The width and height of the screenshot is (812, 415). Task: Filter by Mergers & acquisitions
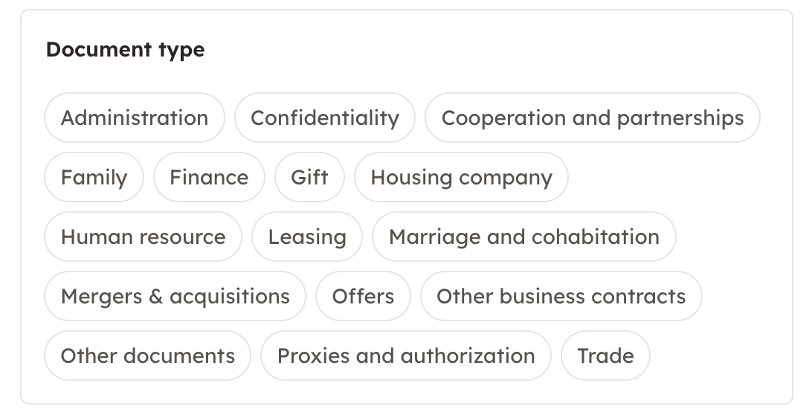pos(175,296)
